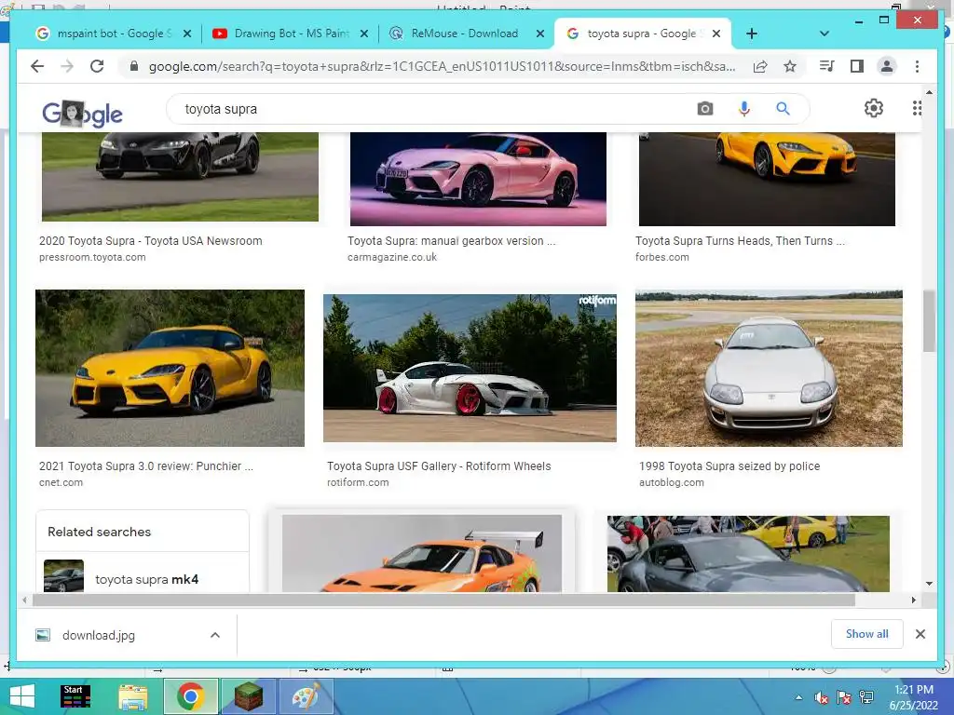Viewport: 954px width, 715px height.
Task: Open the taskbar clock 1:21 PM
Action: 914,696
